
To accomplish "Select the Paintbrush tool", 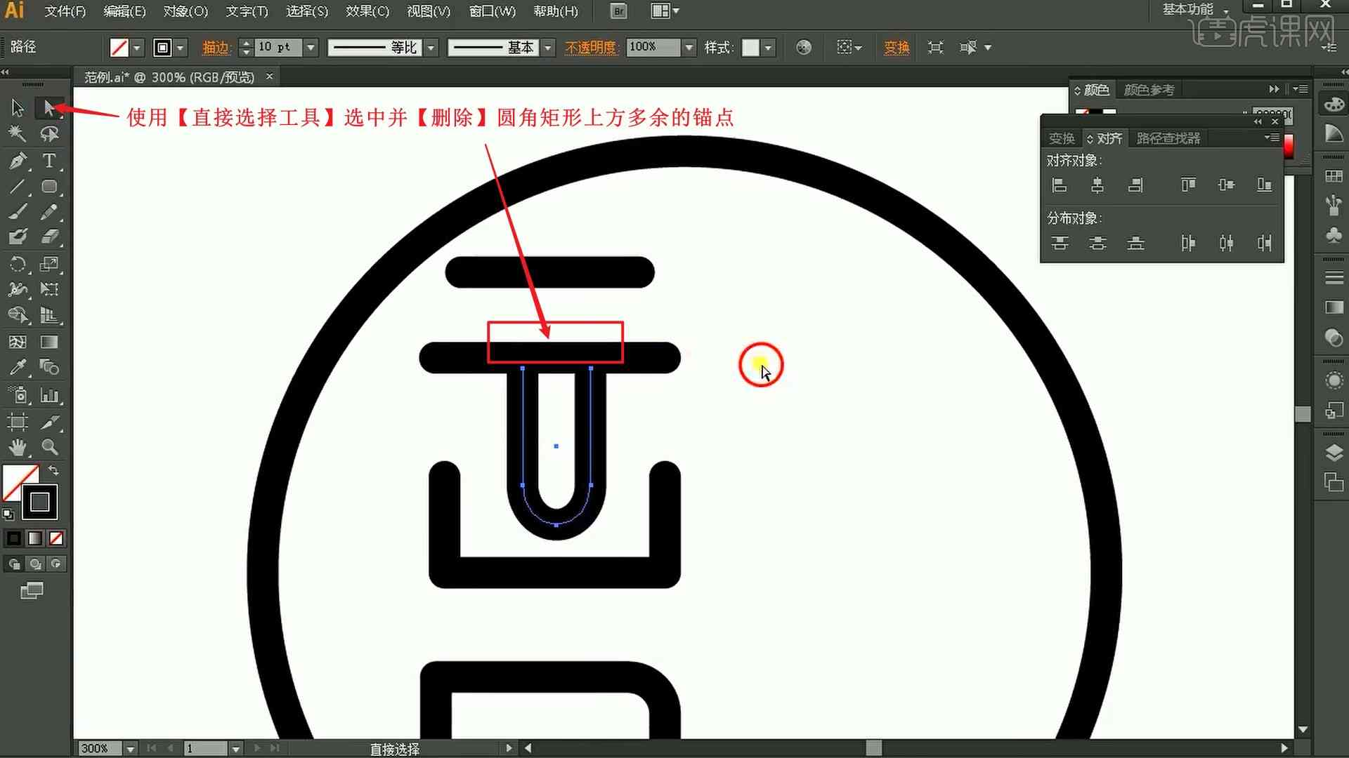I will (x=18, y=211).
